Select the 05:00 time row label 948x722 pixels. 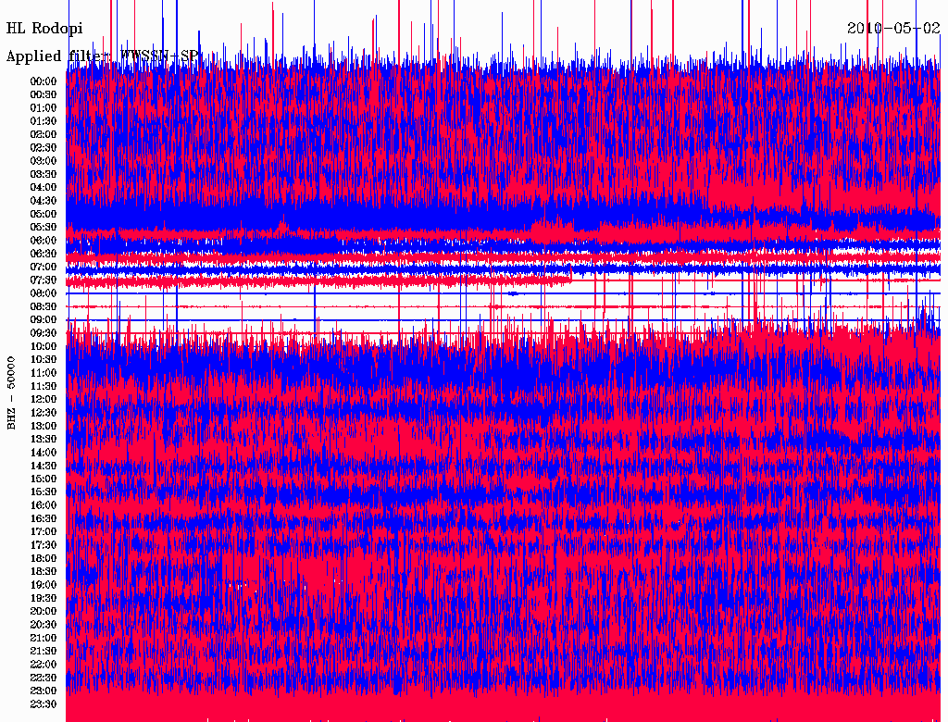[x=44, y=214]
